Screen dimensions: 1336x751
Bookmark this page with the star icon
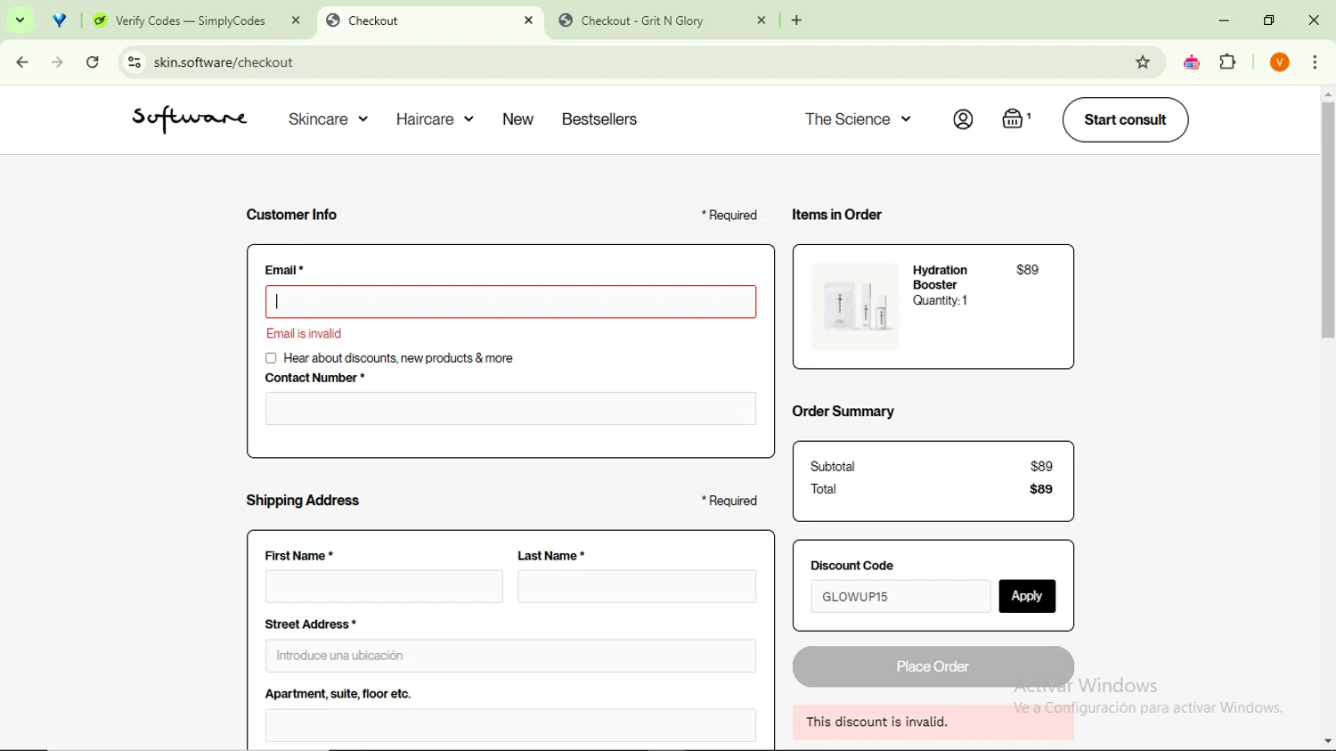pyautogui.click(x=1143, y=62)
